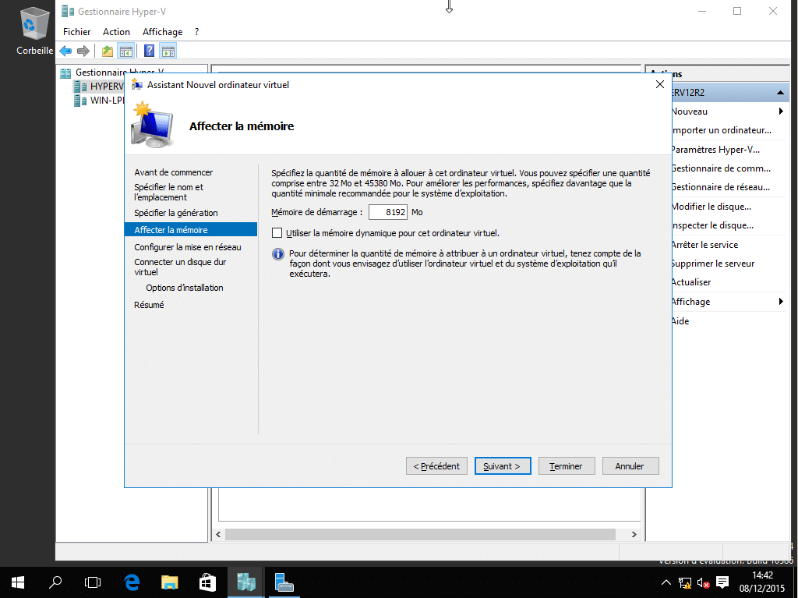Click the Up one level folder icon
Image resolution: width=798 pixels, height=598 pixels.
click(x=108, y=51)
